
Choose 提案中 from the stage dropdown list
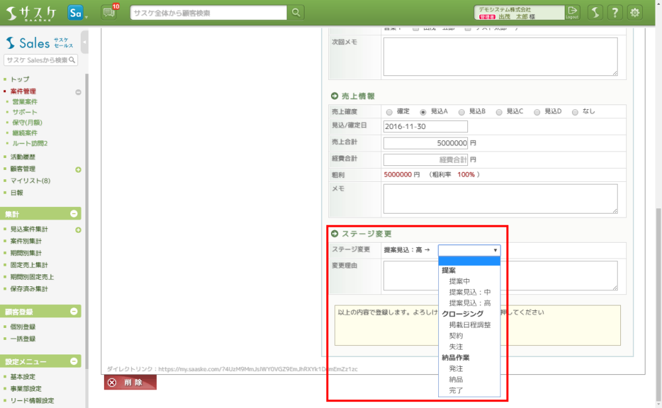tap(459, 280)
